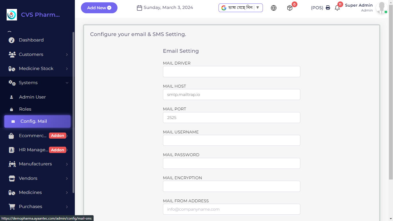Open the Super Admin profile avatar
Screen dimensions: 393x221
381,8
